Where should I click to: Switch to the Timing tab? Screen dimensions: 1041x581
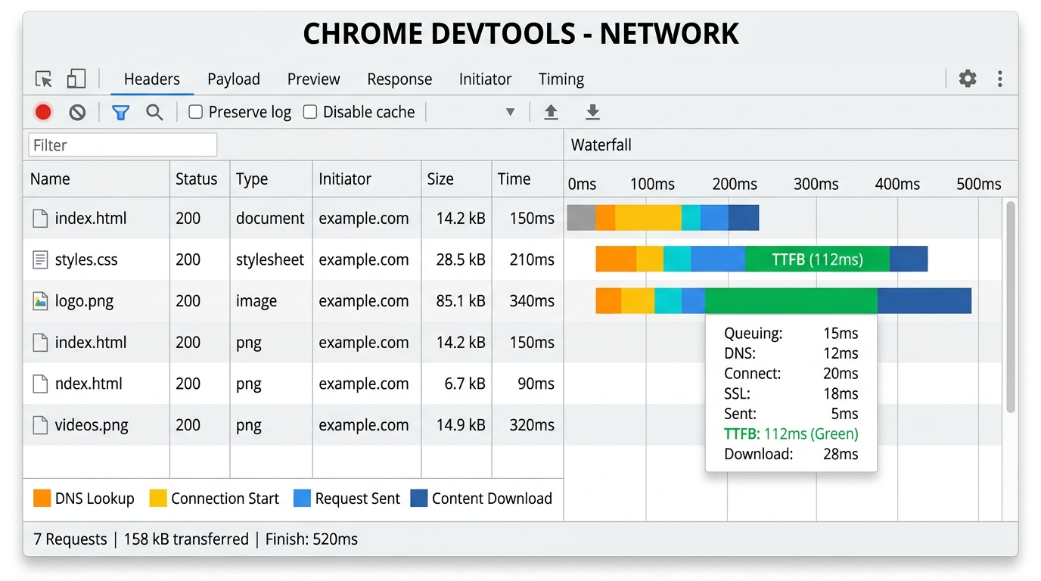(561, 79)
